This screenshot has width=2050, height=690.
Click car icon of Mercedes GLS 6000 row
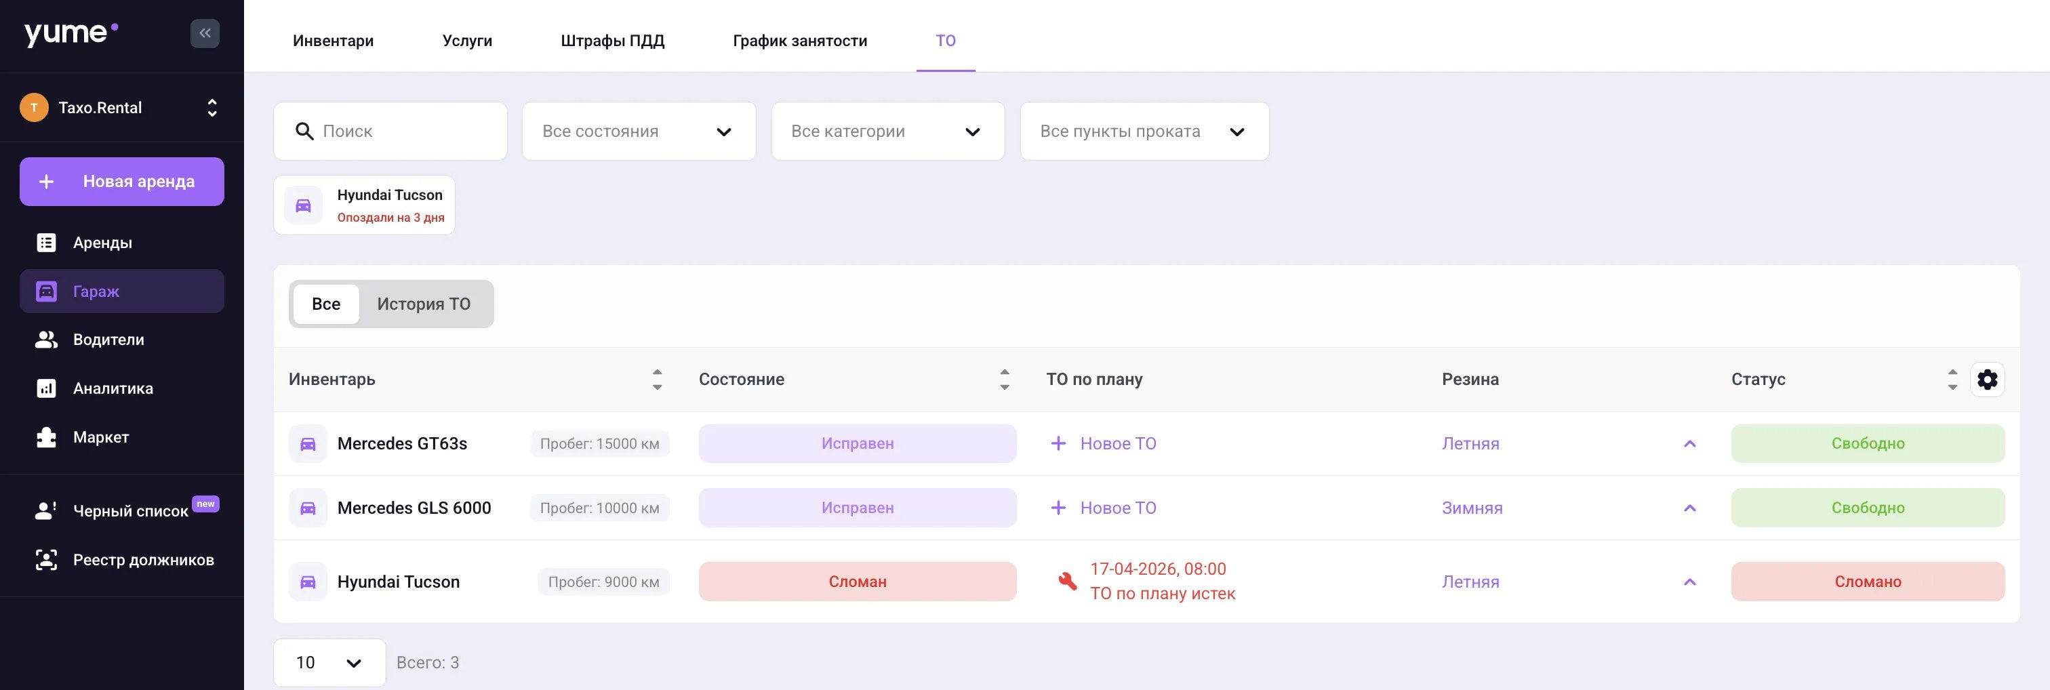coord(308,508)
